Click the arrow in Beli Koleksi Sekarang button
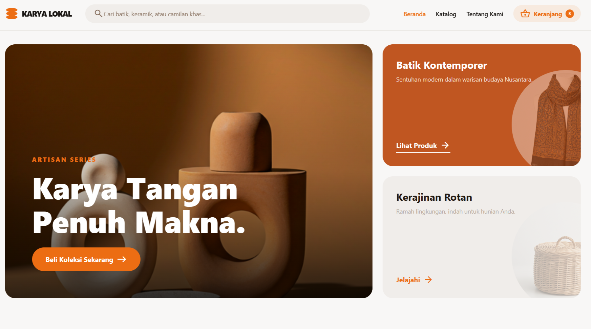This screenshot has width=591, height=329. pyautogui.click(x=122, y=259)
